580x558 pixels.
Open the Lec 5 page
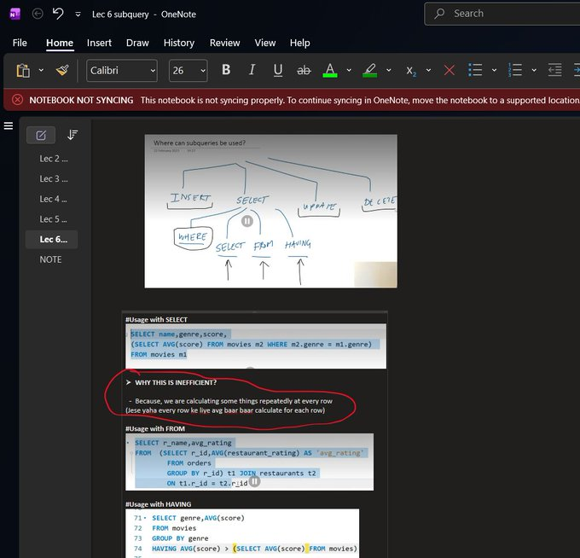click(53, 219)
